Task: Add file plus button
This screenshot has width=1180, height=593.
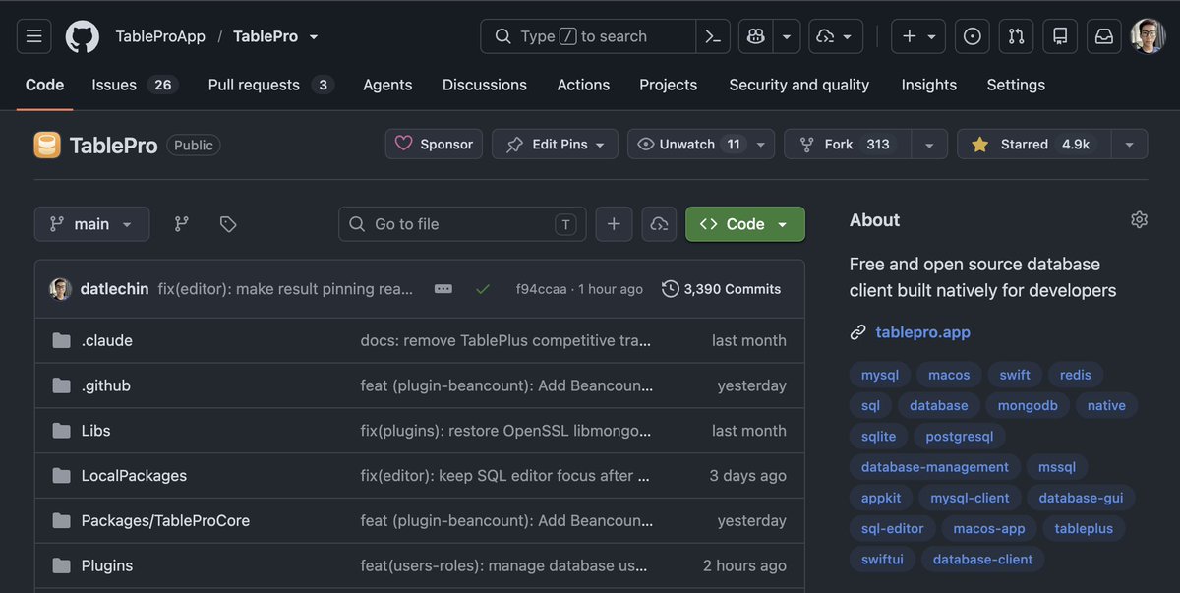Action: [613, 224]
